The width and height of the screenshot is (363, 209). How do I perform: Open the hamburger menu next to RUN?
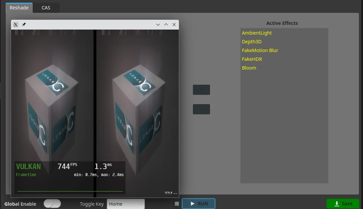pyautogui.click(x=177, y=204)
